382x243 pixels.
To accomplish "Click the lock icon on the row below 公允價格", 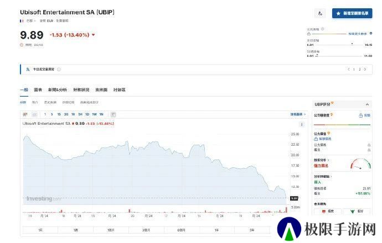I will (x=369, y=150).
